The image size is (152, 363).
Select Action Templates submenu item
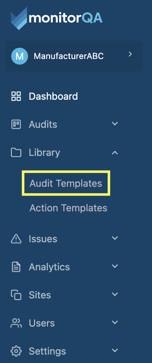pyautogui.click(x=68, y=208)
